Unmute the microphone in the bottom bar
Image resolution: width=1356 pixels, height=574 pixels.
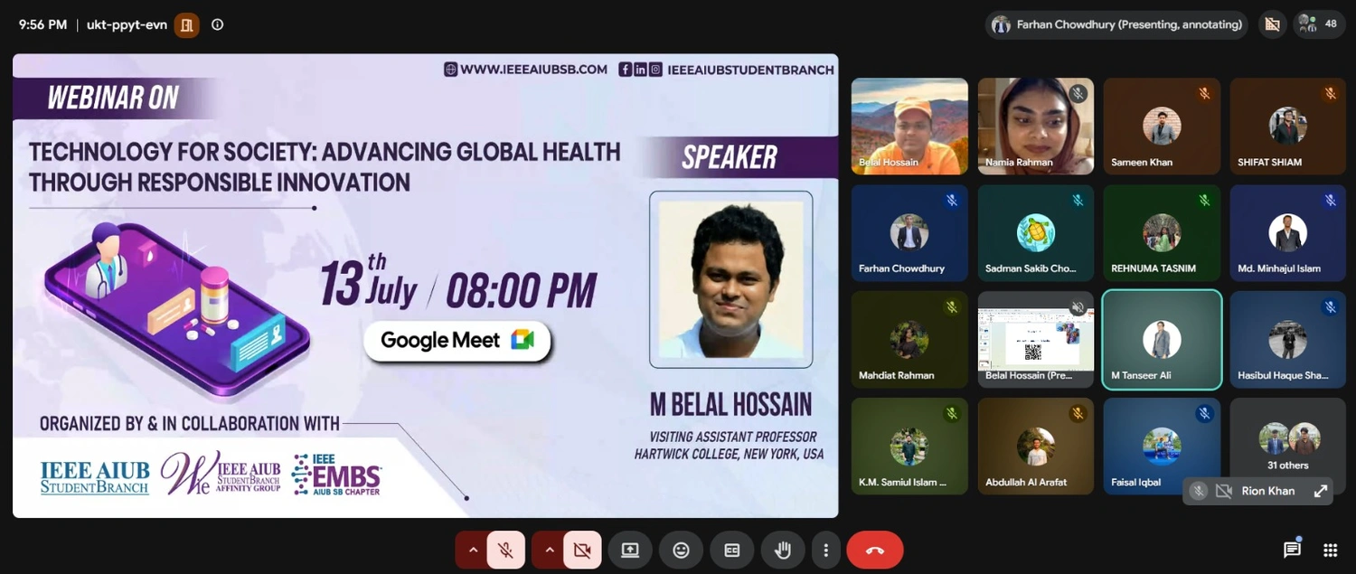tap(506, 550)
